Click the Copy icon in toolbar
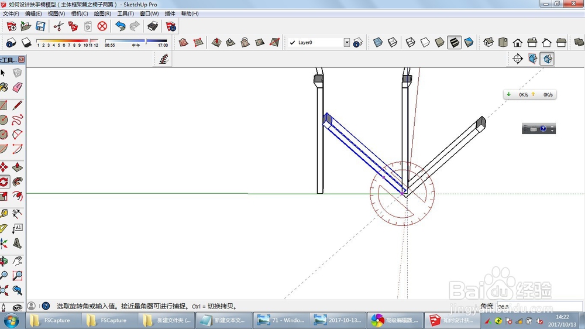Viewport: 585px width, 329px height. [x=73, y=26]
